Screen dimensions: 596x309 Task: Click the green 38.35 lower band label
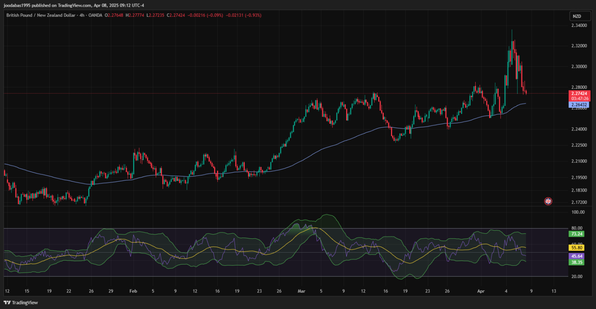pos(577,262)
